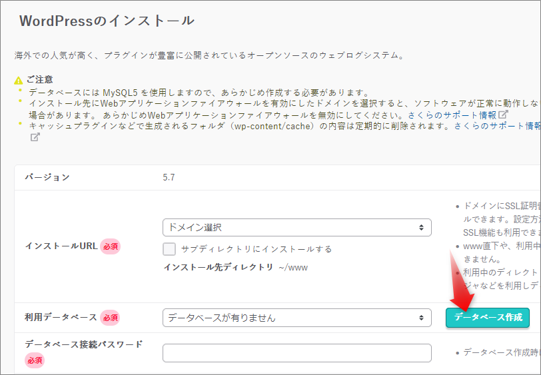Expand the データベースが有りません dropdown
The image size is (541, 375).
pyautogui.click(x=296, y=318)
